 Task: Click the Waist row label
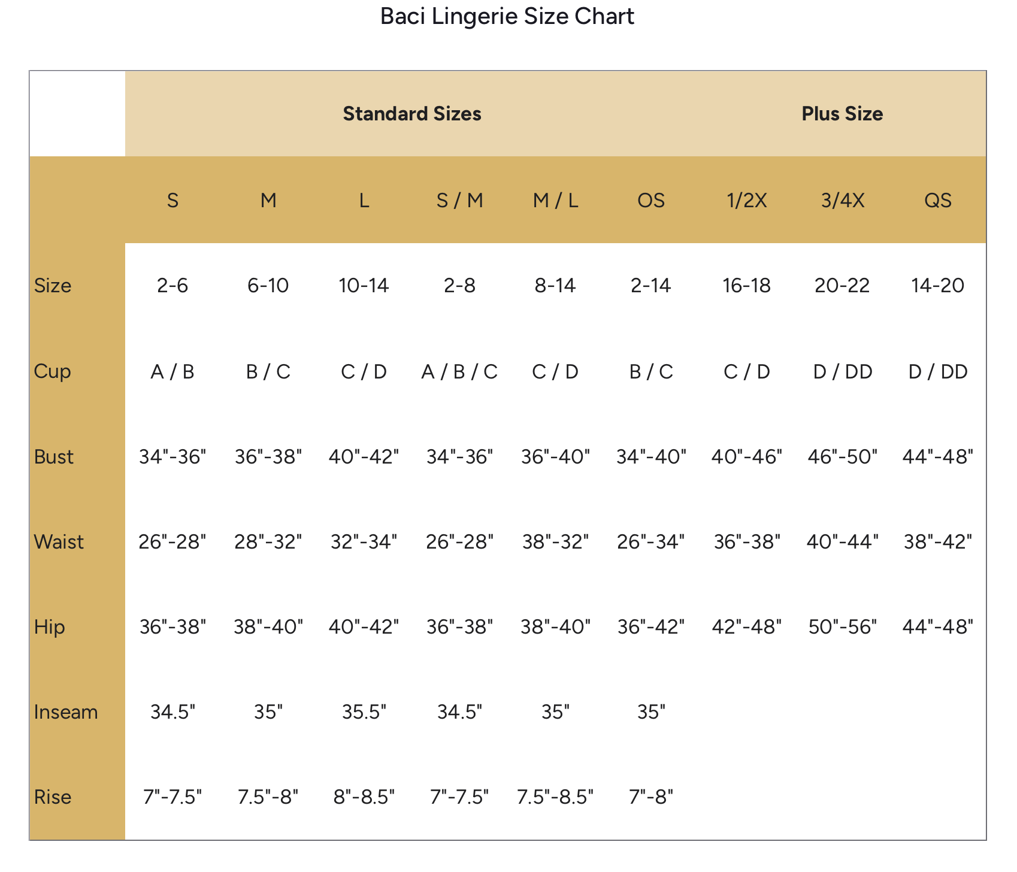59,542
